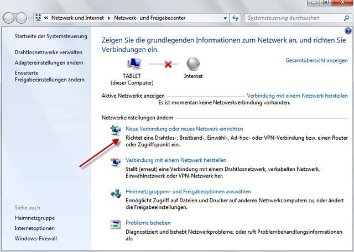This screenshot has height=252, width=354.
Task: Click the connect-to-network icon in settings list
Action: 116,162
